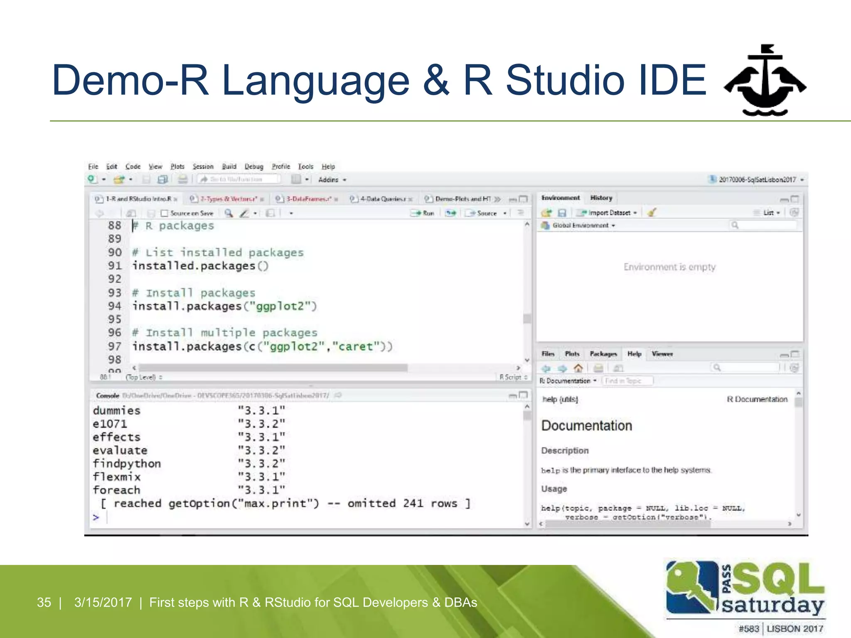Screen dimensions: 851x638
Task: Switch to the Viewer tab
Action: pos(662,354)
